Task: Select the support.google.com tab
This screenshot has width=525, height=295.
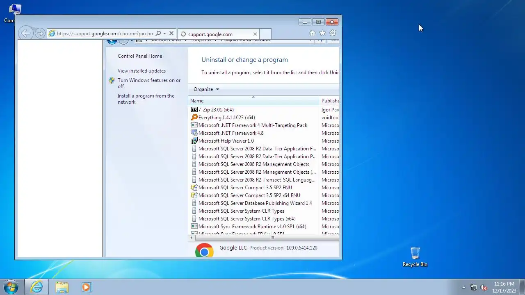Action: pos(219,34)
